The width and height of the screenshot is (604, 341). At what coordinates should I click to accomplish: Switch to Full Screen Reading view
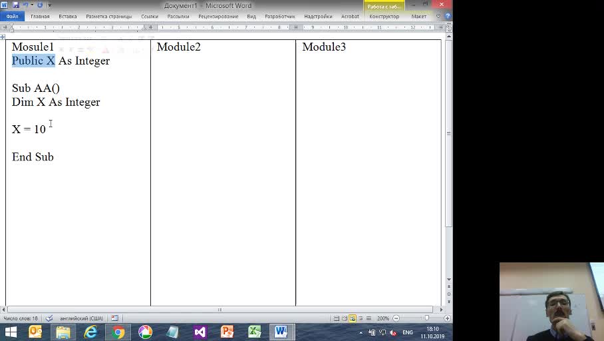click(x=345, y=318)
